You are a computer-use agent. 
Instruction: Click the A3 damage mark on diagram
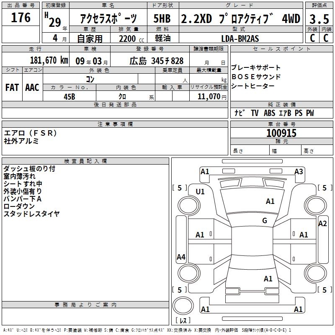(299, 172)
